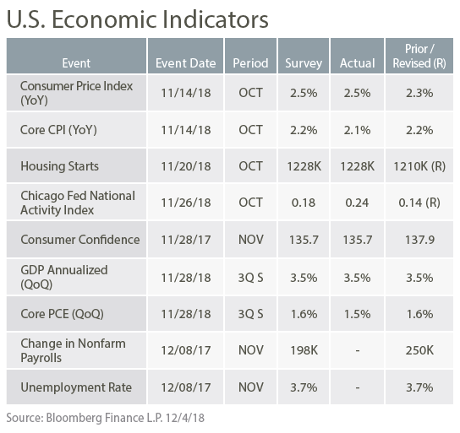This screenshot has height=433, width=460.
Task: Click the Consumer Price Index (YoY) row label
Action: point(76,93)
